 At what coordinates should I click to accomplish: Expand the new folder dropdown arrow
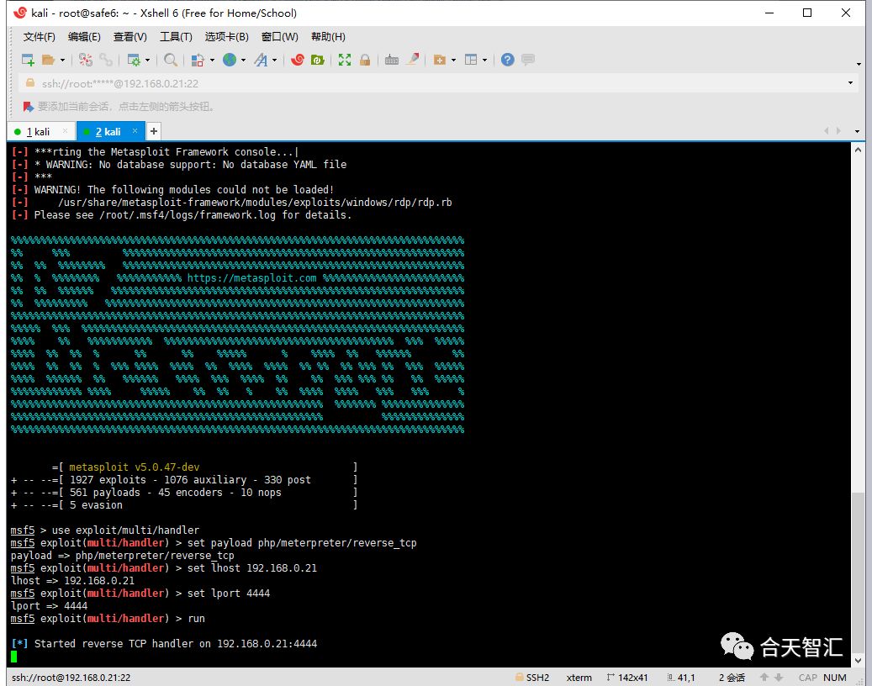[454, 60]
